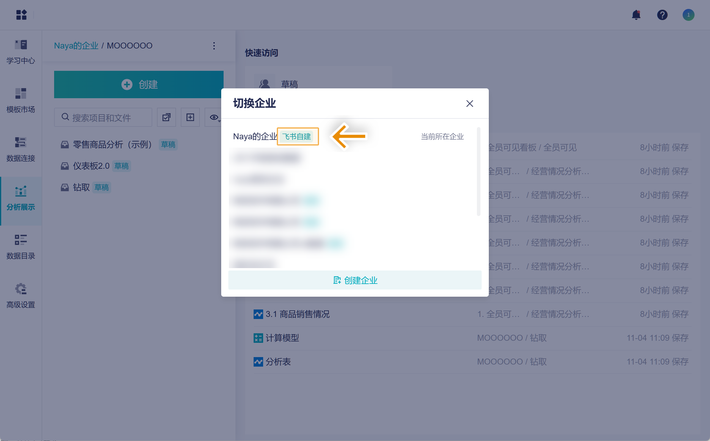Click the enterprise list scrollbar
This screenshot has height=441, width=710.
[x=478, y=171]
